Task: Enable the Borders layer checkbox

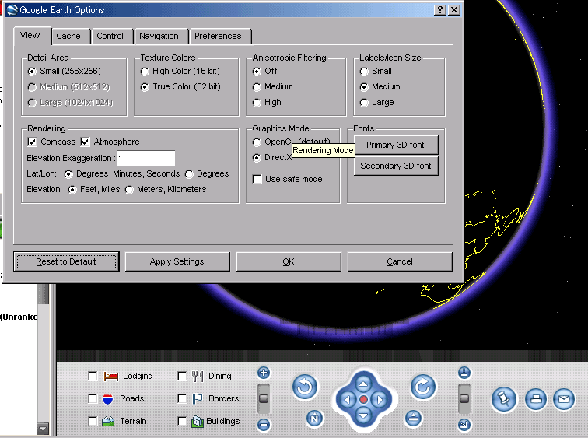Action: click(182, 398)
